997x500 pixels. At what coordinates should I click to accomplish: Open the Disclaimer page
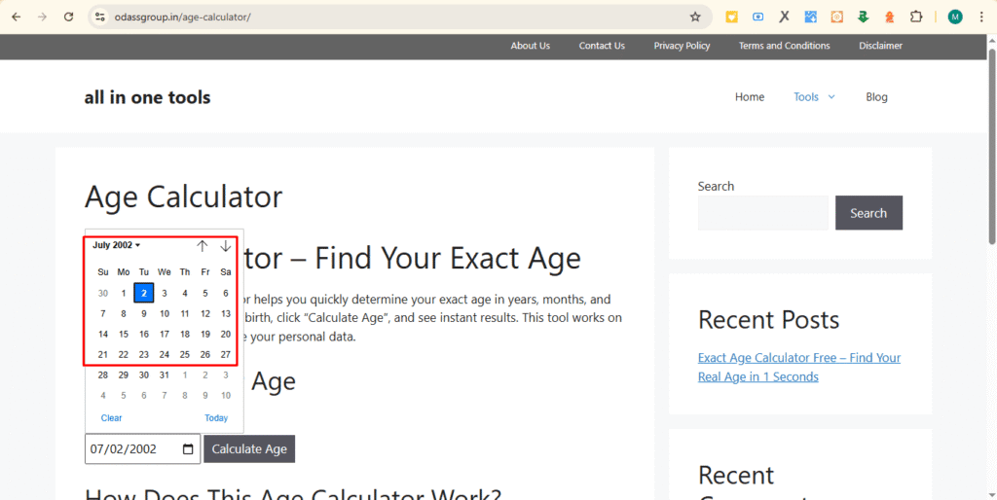click(x=880, y=46)
